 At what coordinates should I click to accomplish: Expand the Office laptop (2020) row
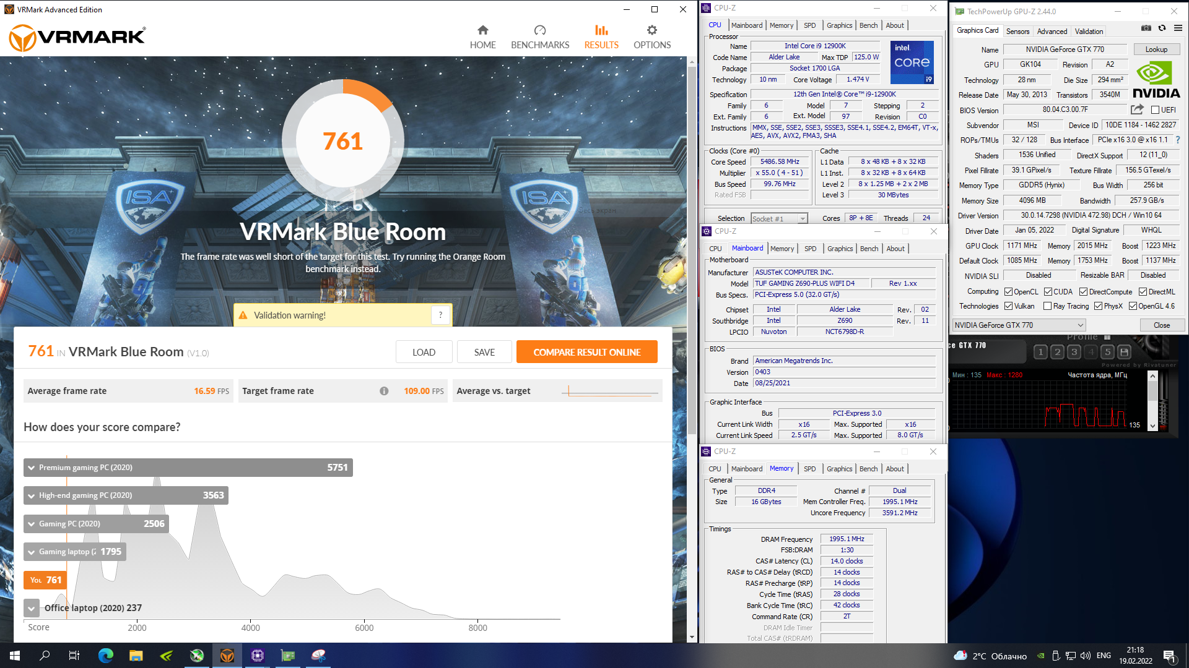[x=32, y=608]
